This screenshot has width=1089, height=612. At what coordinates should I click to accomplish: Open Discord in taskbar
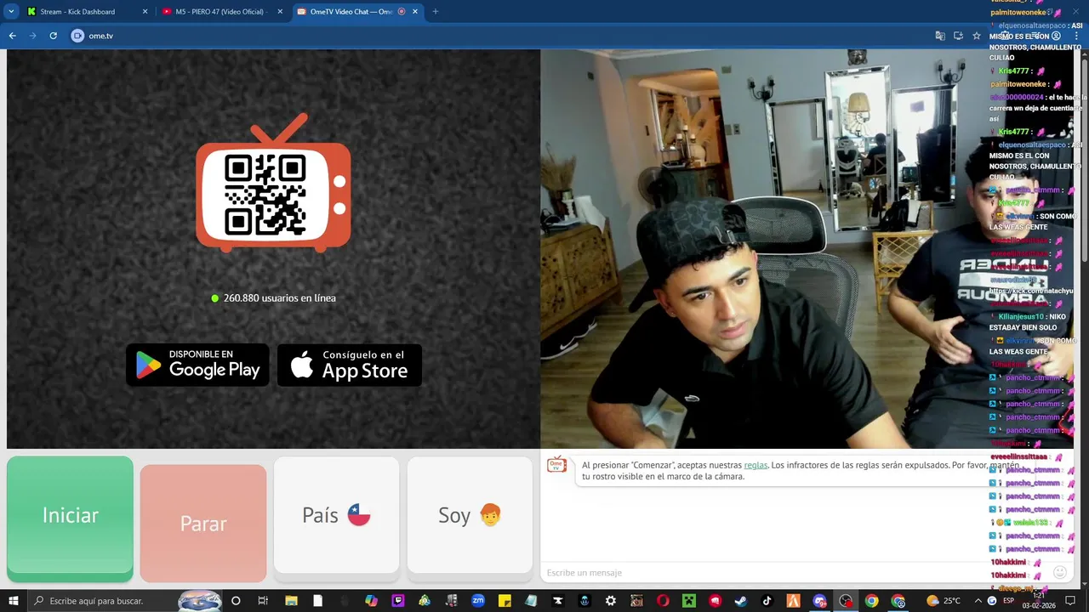(819, 601)
